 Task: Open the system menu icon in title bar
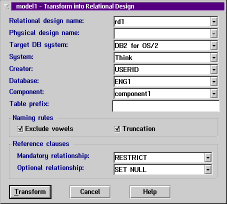click(6, 6)
